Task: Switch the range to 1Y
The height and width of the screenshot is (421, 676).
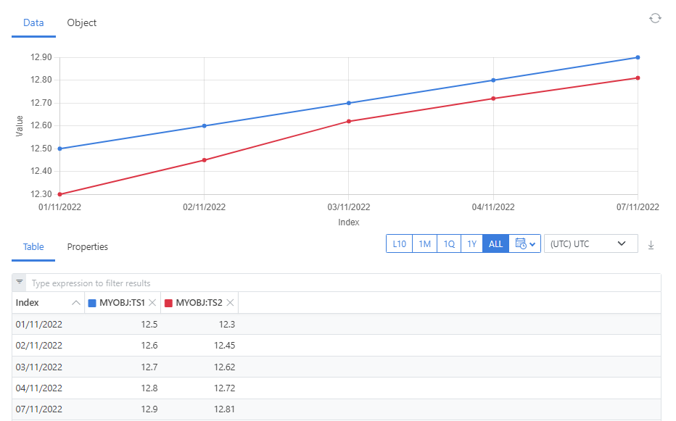Action: [x=471, y=244]
